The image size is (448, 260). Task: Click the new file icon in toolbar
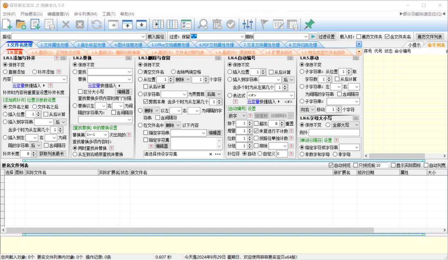(7, 24)
